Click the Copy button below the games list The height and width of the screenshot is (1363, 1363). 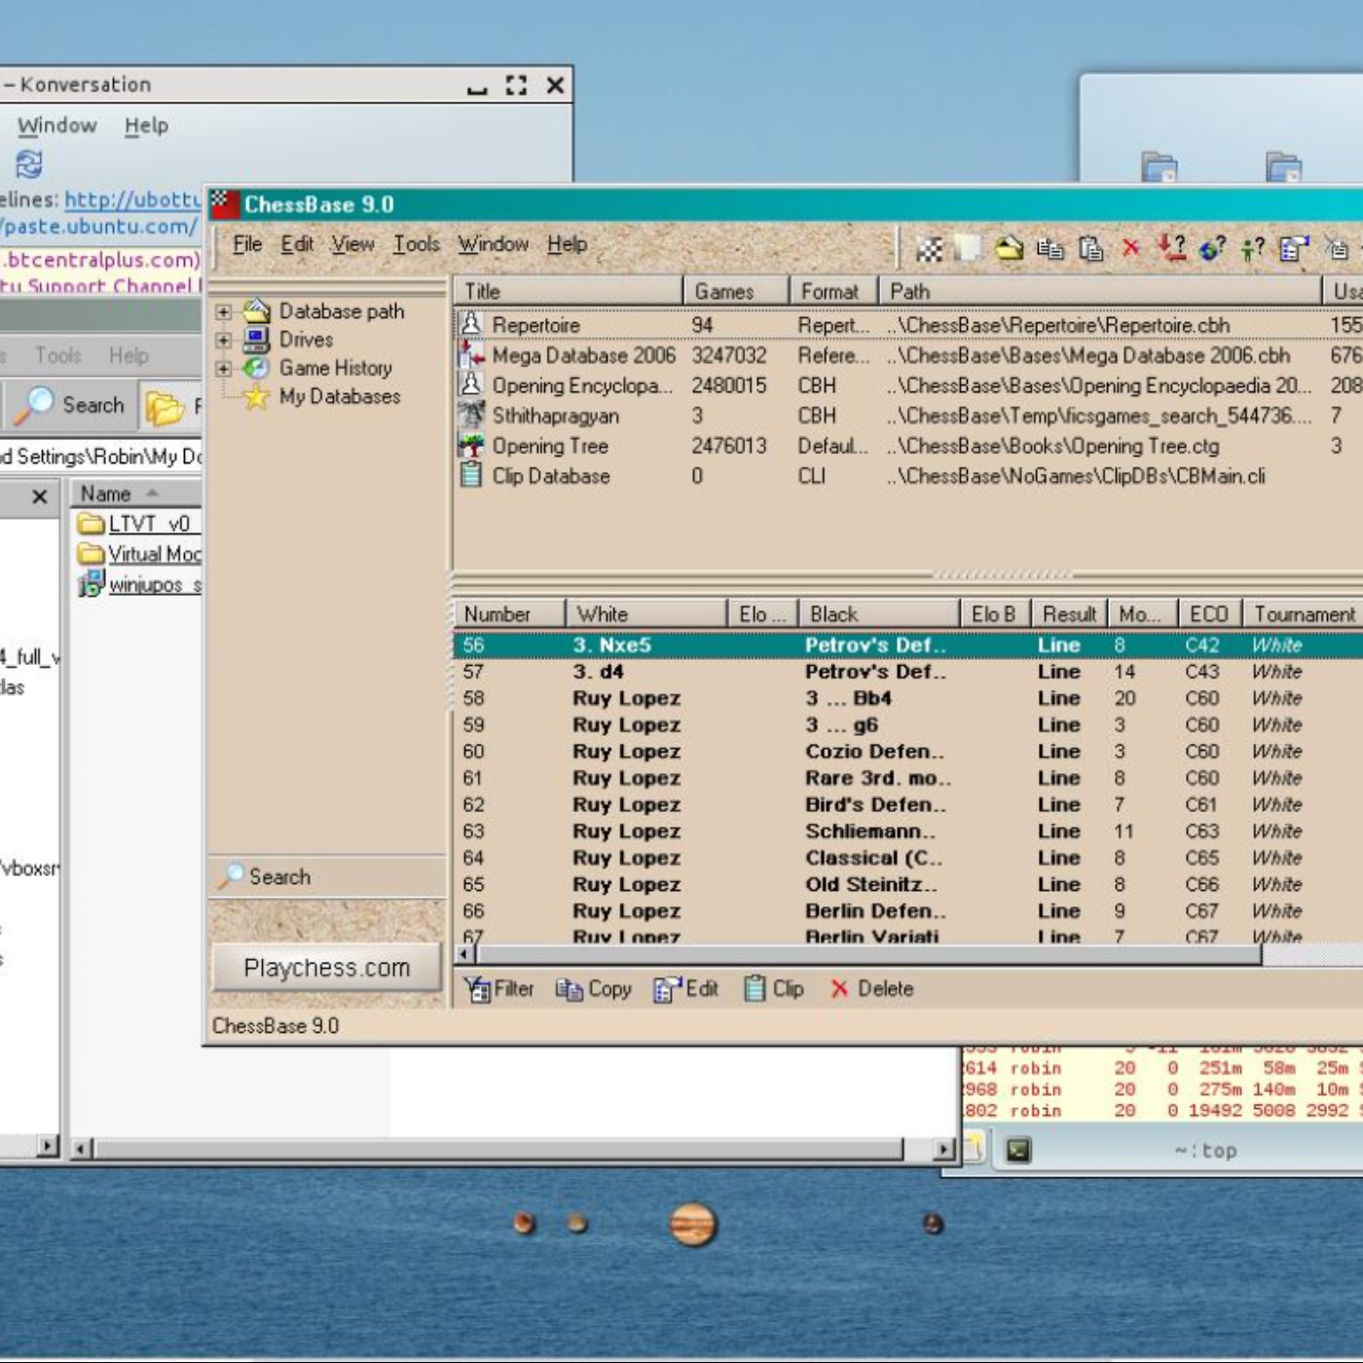pos(594,989)
